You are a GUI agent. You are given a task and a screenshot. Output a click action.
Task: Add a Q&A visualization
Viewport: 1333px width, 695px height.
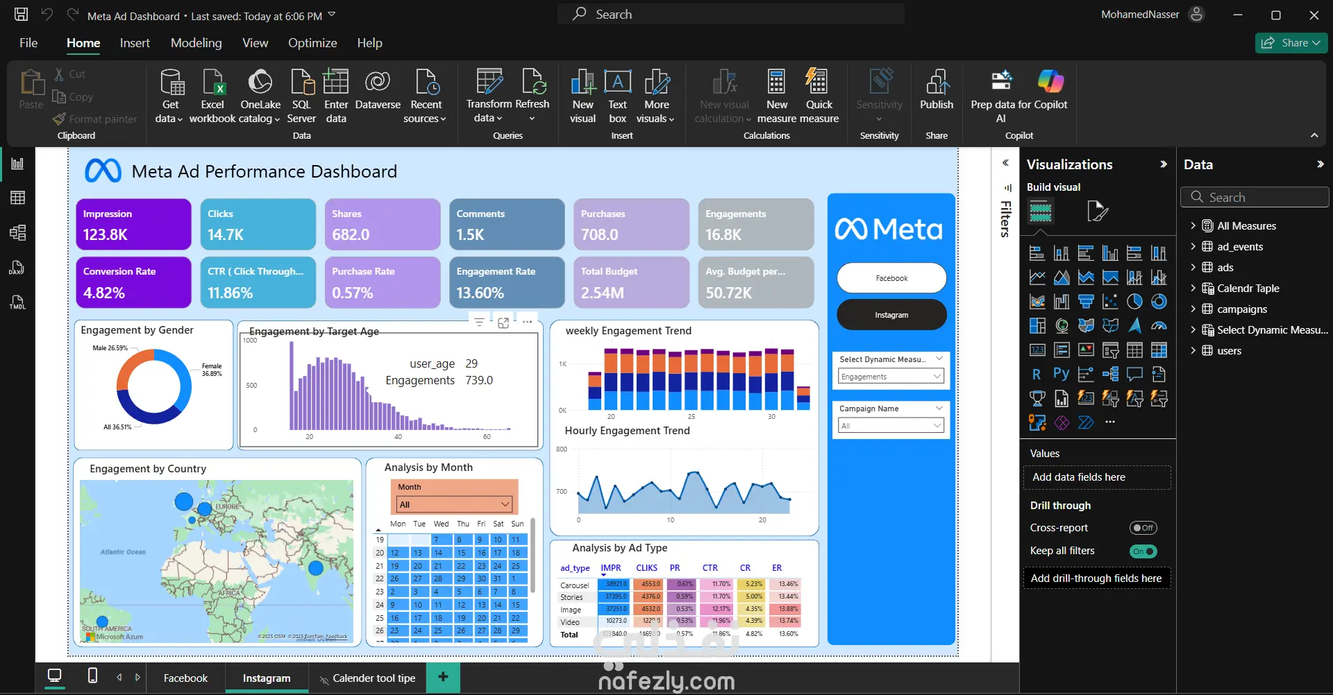1134,375
